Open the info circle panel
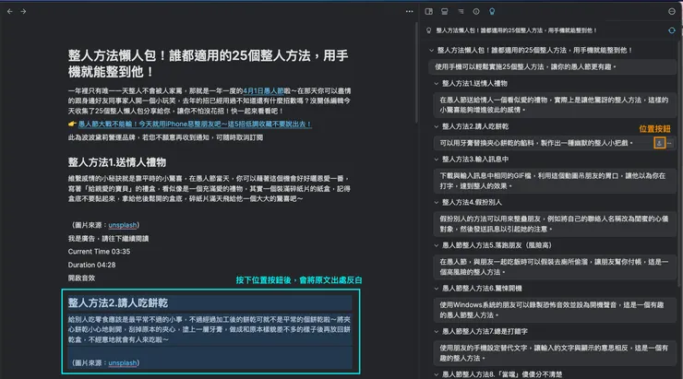This screenshot has width=683, height=379. pyautogui.click(x=476, y=11)
